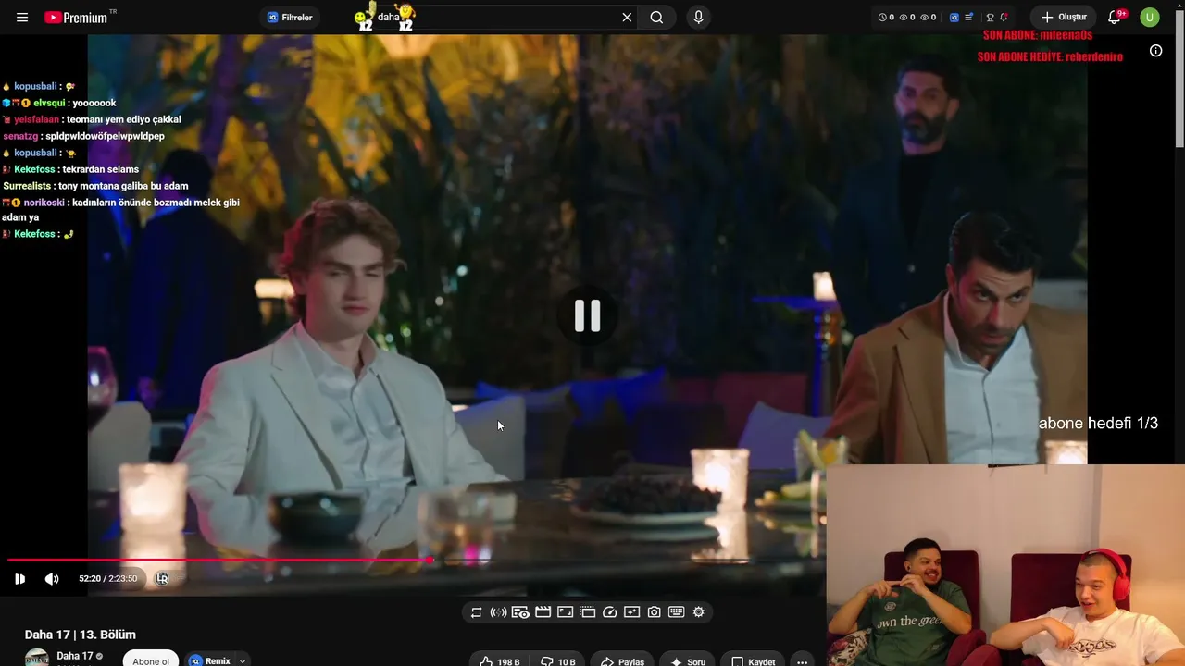Open the keyboard shortcuts icon
This screenshot has height=666, width=1185.
click(x=676, y=612)
